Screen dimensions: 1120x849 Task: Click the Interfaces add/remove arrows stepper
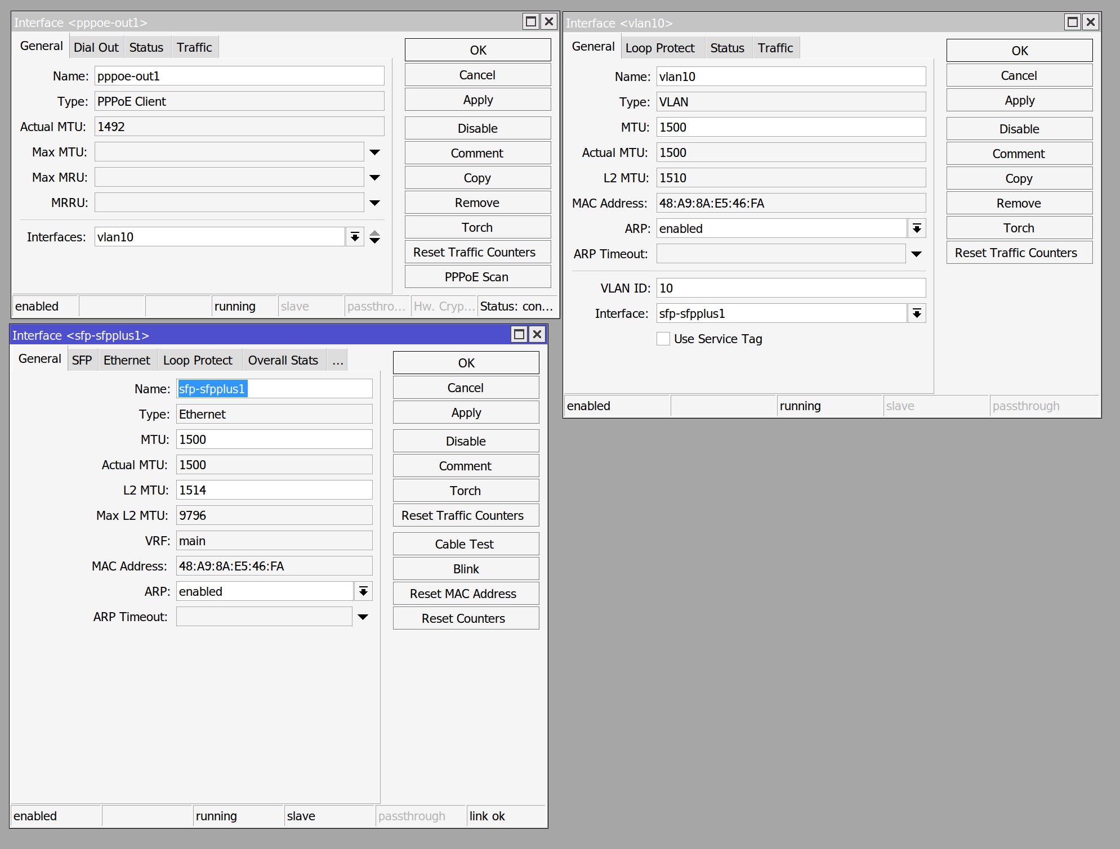[374, 237]
